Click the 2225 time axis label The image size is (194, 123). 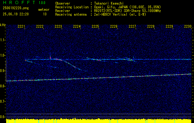click(x=95, y=26)
